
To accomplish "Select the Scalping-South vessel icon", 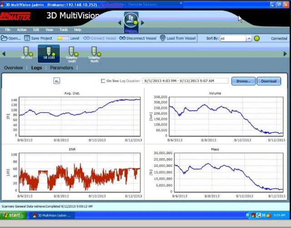I will pos(72,55).
